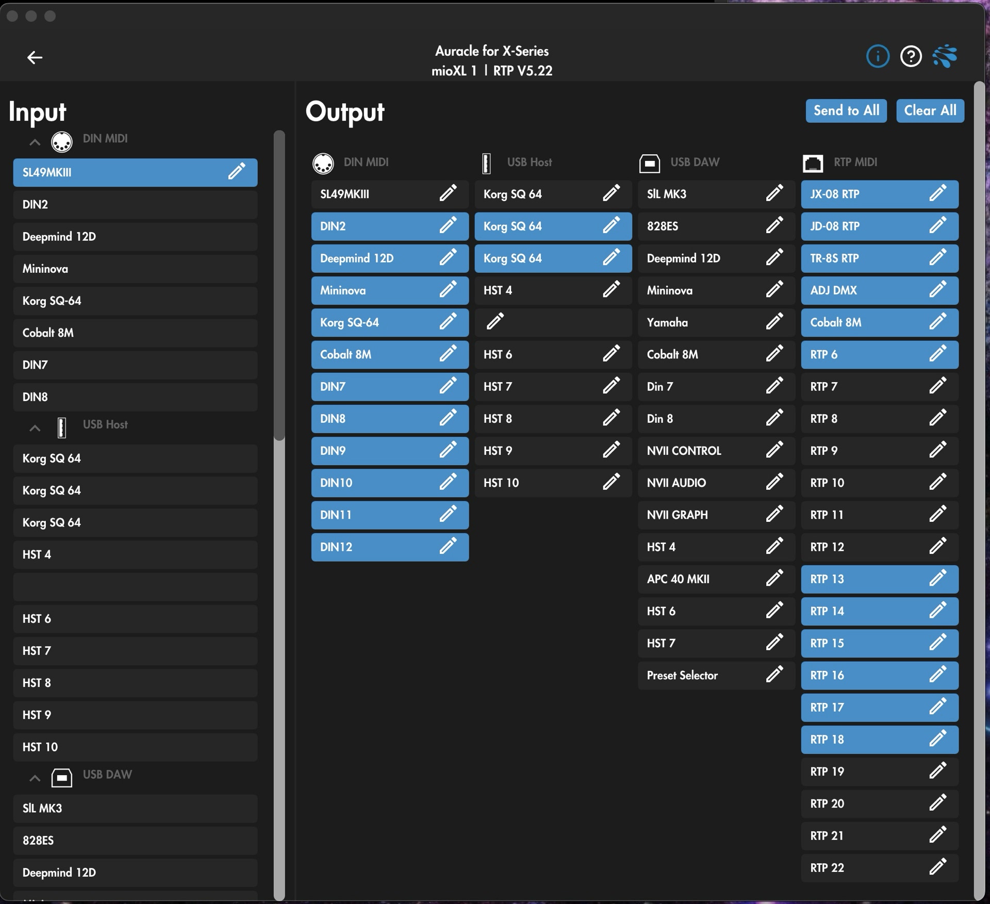Edit Yamaha output pencil icon

coord(774,321)
